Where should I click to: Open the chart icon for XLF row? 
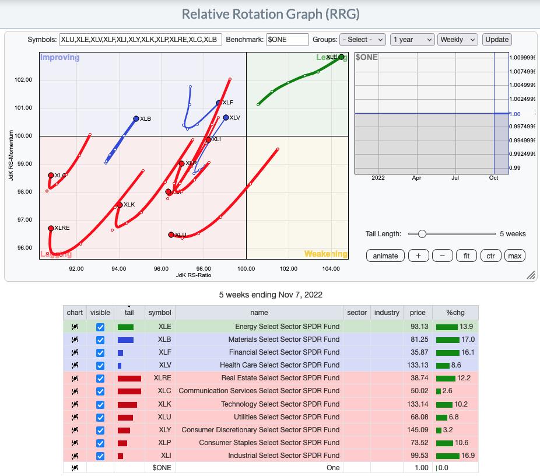tap(75, 352)
